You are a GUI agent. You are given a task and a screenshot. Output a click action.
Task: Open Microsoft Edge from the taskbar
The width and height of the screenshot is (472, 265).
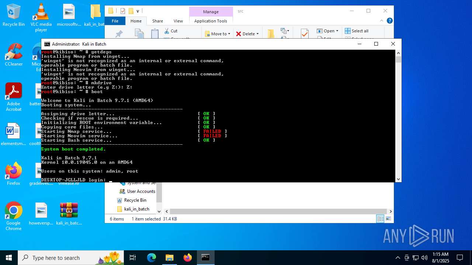(152, 258)
